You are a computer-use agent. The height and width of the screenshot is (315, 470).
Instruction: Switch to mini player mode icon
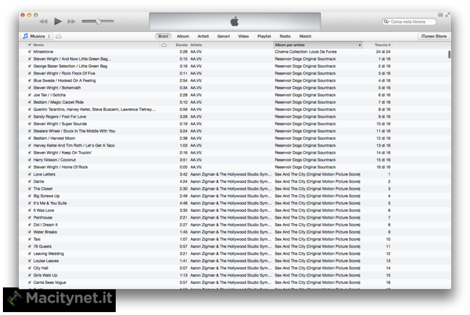440,15
